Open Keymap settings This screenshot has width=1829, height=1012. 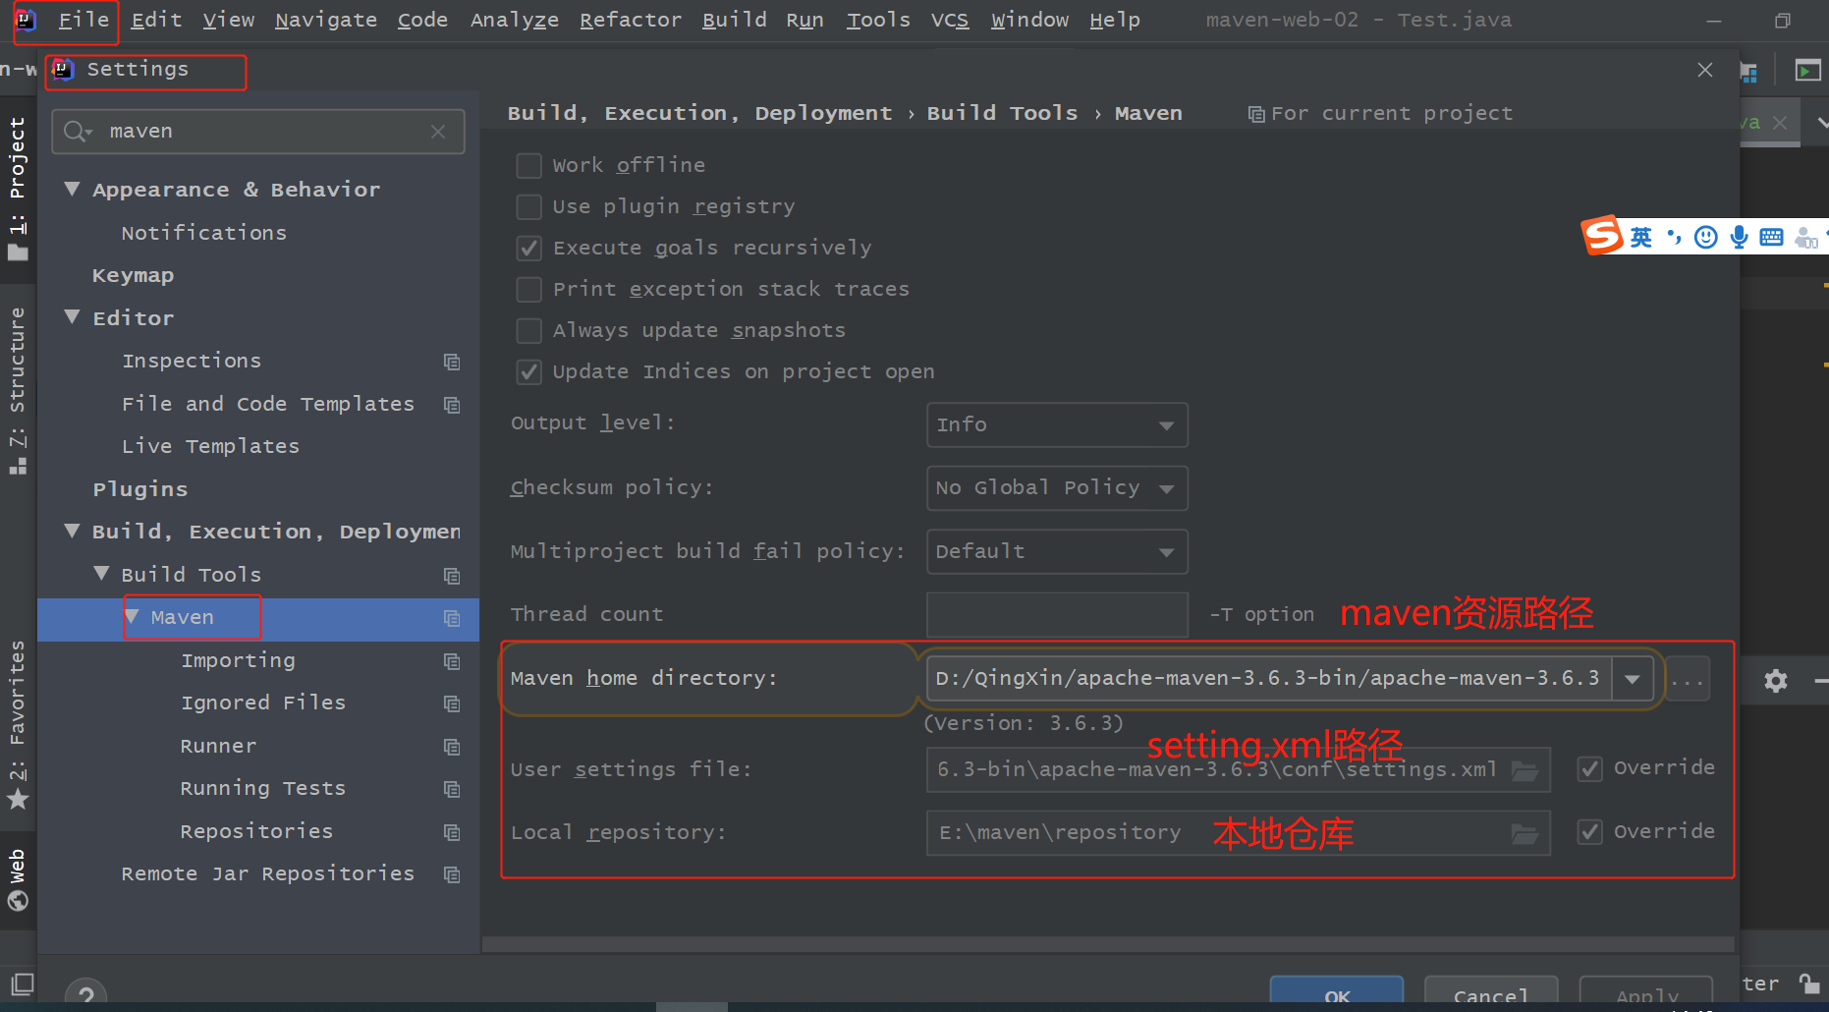click(x=133, y=275)
